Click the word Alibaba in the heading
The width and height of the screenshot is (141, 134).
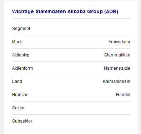[x=76, y=11]
